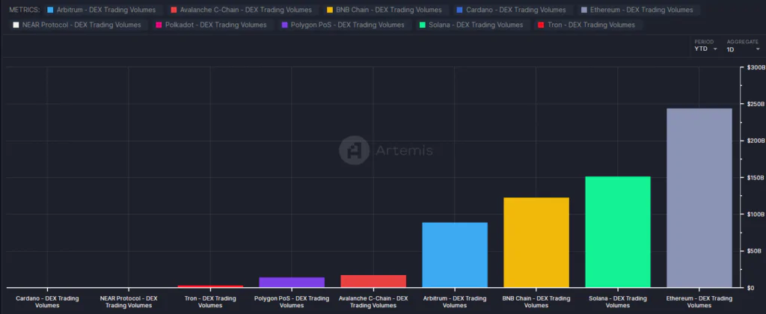Toggle the Arbitrum DEX Trading Volumes metric

102,10
